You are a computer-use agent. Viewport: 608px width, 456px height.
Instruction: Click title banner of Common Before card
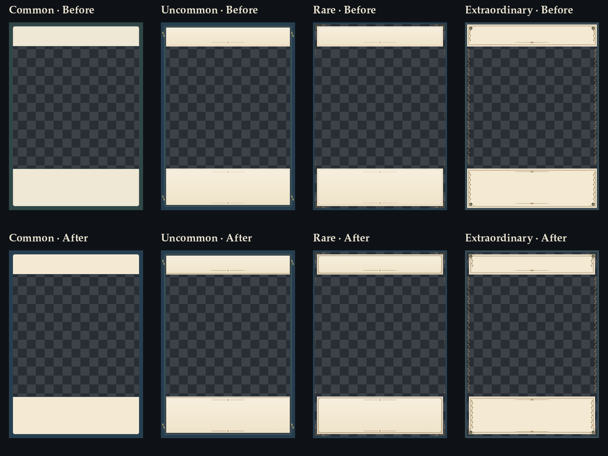[76, 36]
